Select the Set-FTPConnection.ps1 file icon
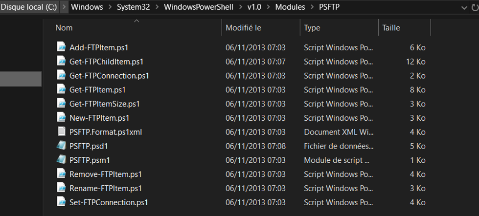479x216 pixels. tap(61, 202)
